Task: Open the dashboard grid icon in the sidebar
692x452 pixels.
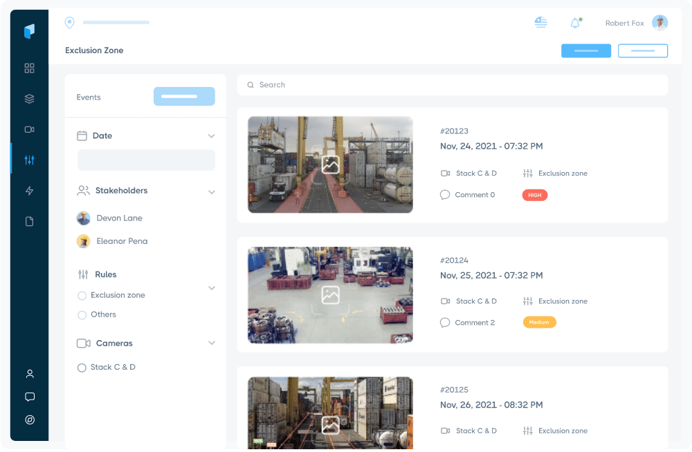Action: pyautogui.click(x=29, y=68)
